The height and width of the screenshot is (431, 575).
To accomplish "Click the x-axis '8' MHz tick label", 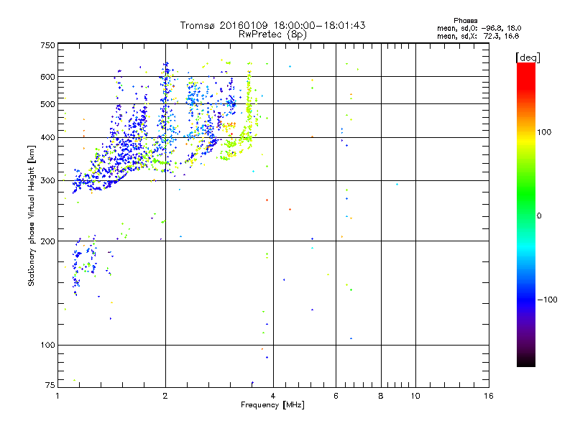I will (381, 396).
